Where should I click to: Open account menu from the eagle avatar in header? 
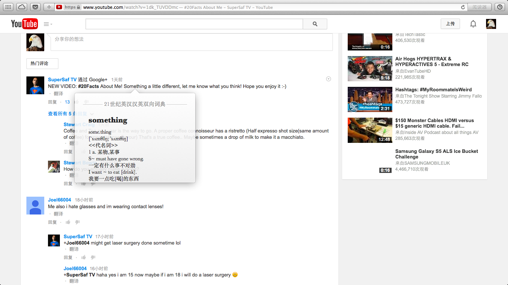tap(491, 24)
